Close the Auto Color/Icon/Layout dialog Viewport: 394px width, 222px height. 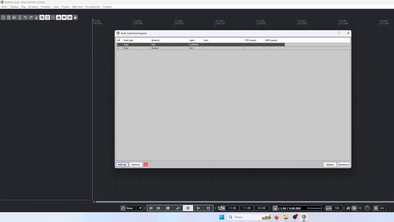tap(348, 33)
